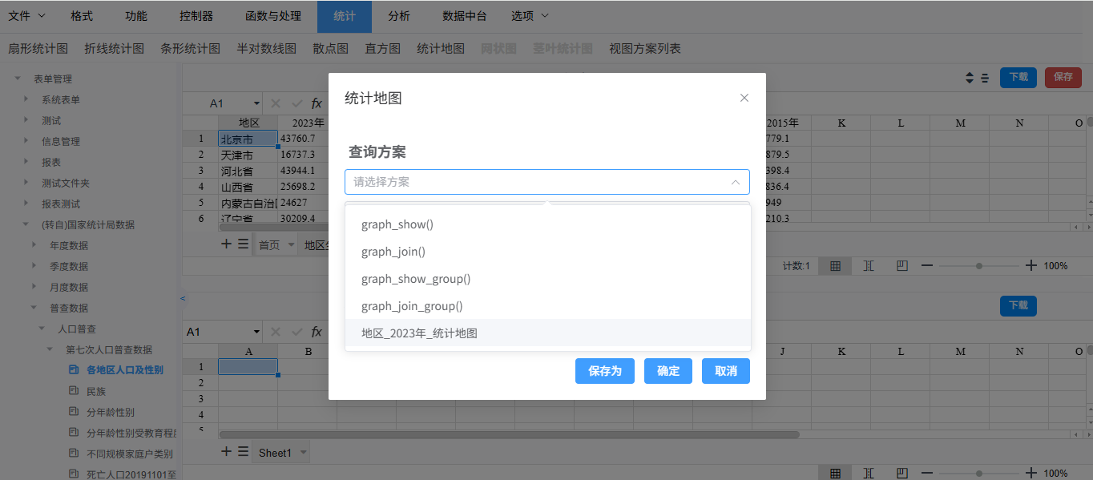
Task: Select 地区_2023年_统计地图 option
Action: pos(419,333)
